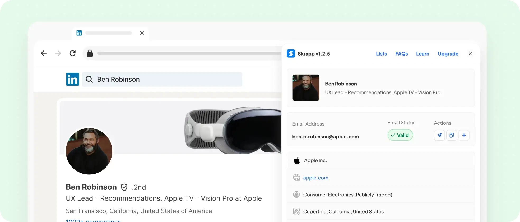The width and height of the screenshot is (520, 222).
Task: Click the LinkedIn headline UX Lead at Apple
Action: [164, 198]
